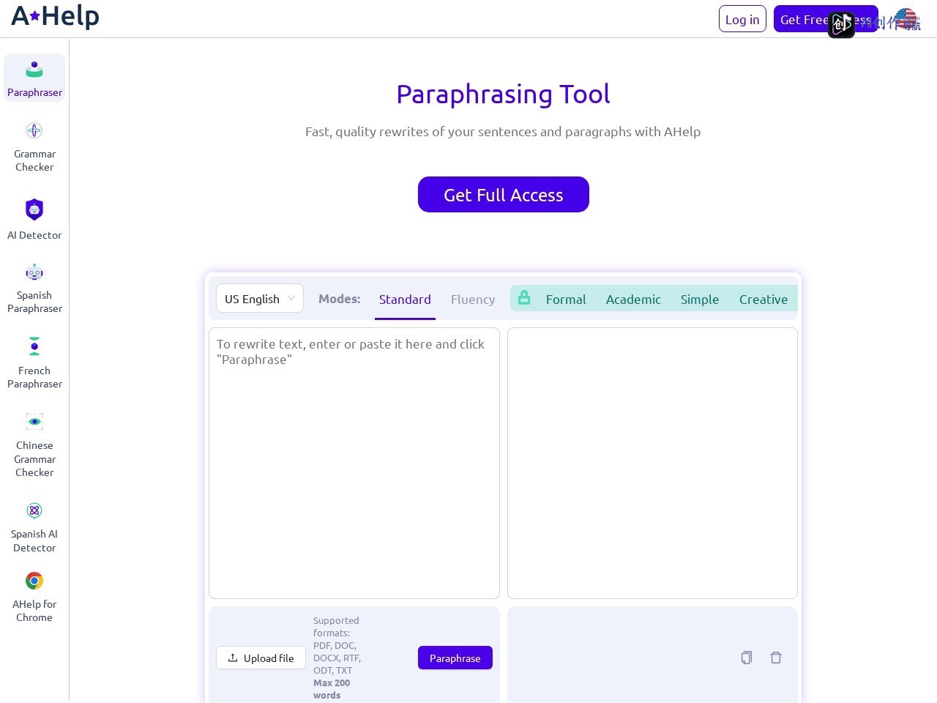Click the Get Full Access button
Screen dimensions: 937x703
tap(504, 195)
